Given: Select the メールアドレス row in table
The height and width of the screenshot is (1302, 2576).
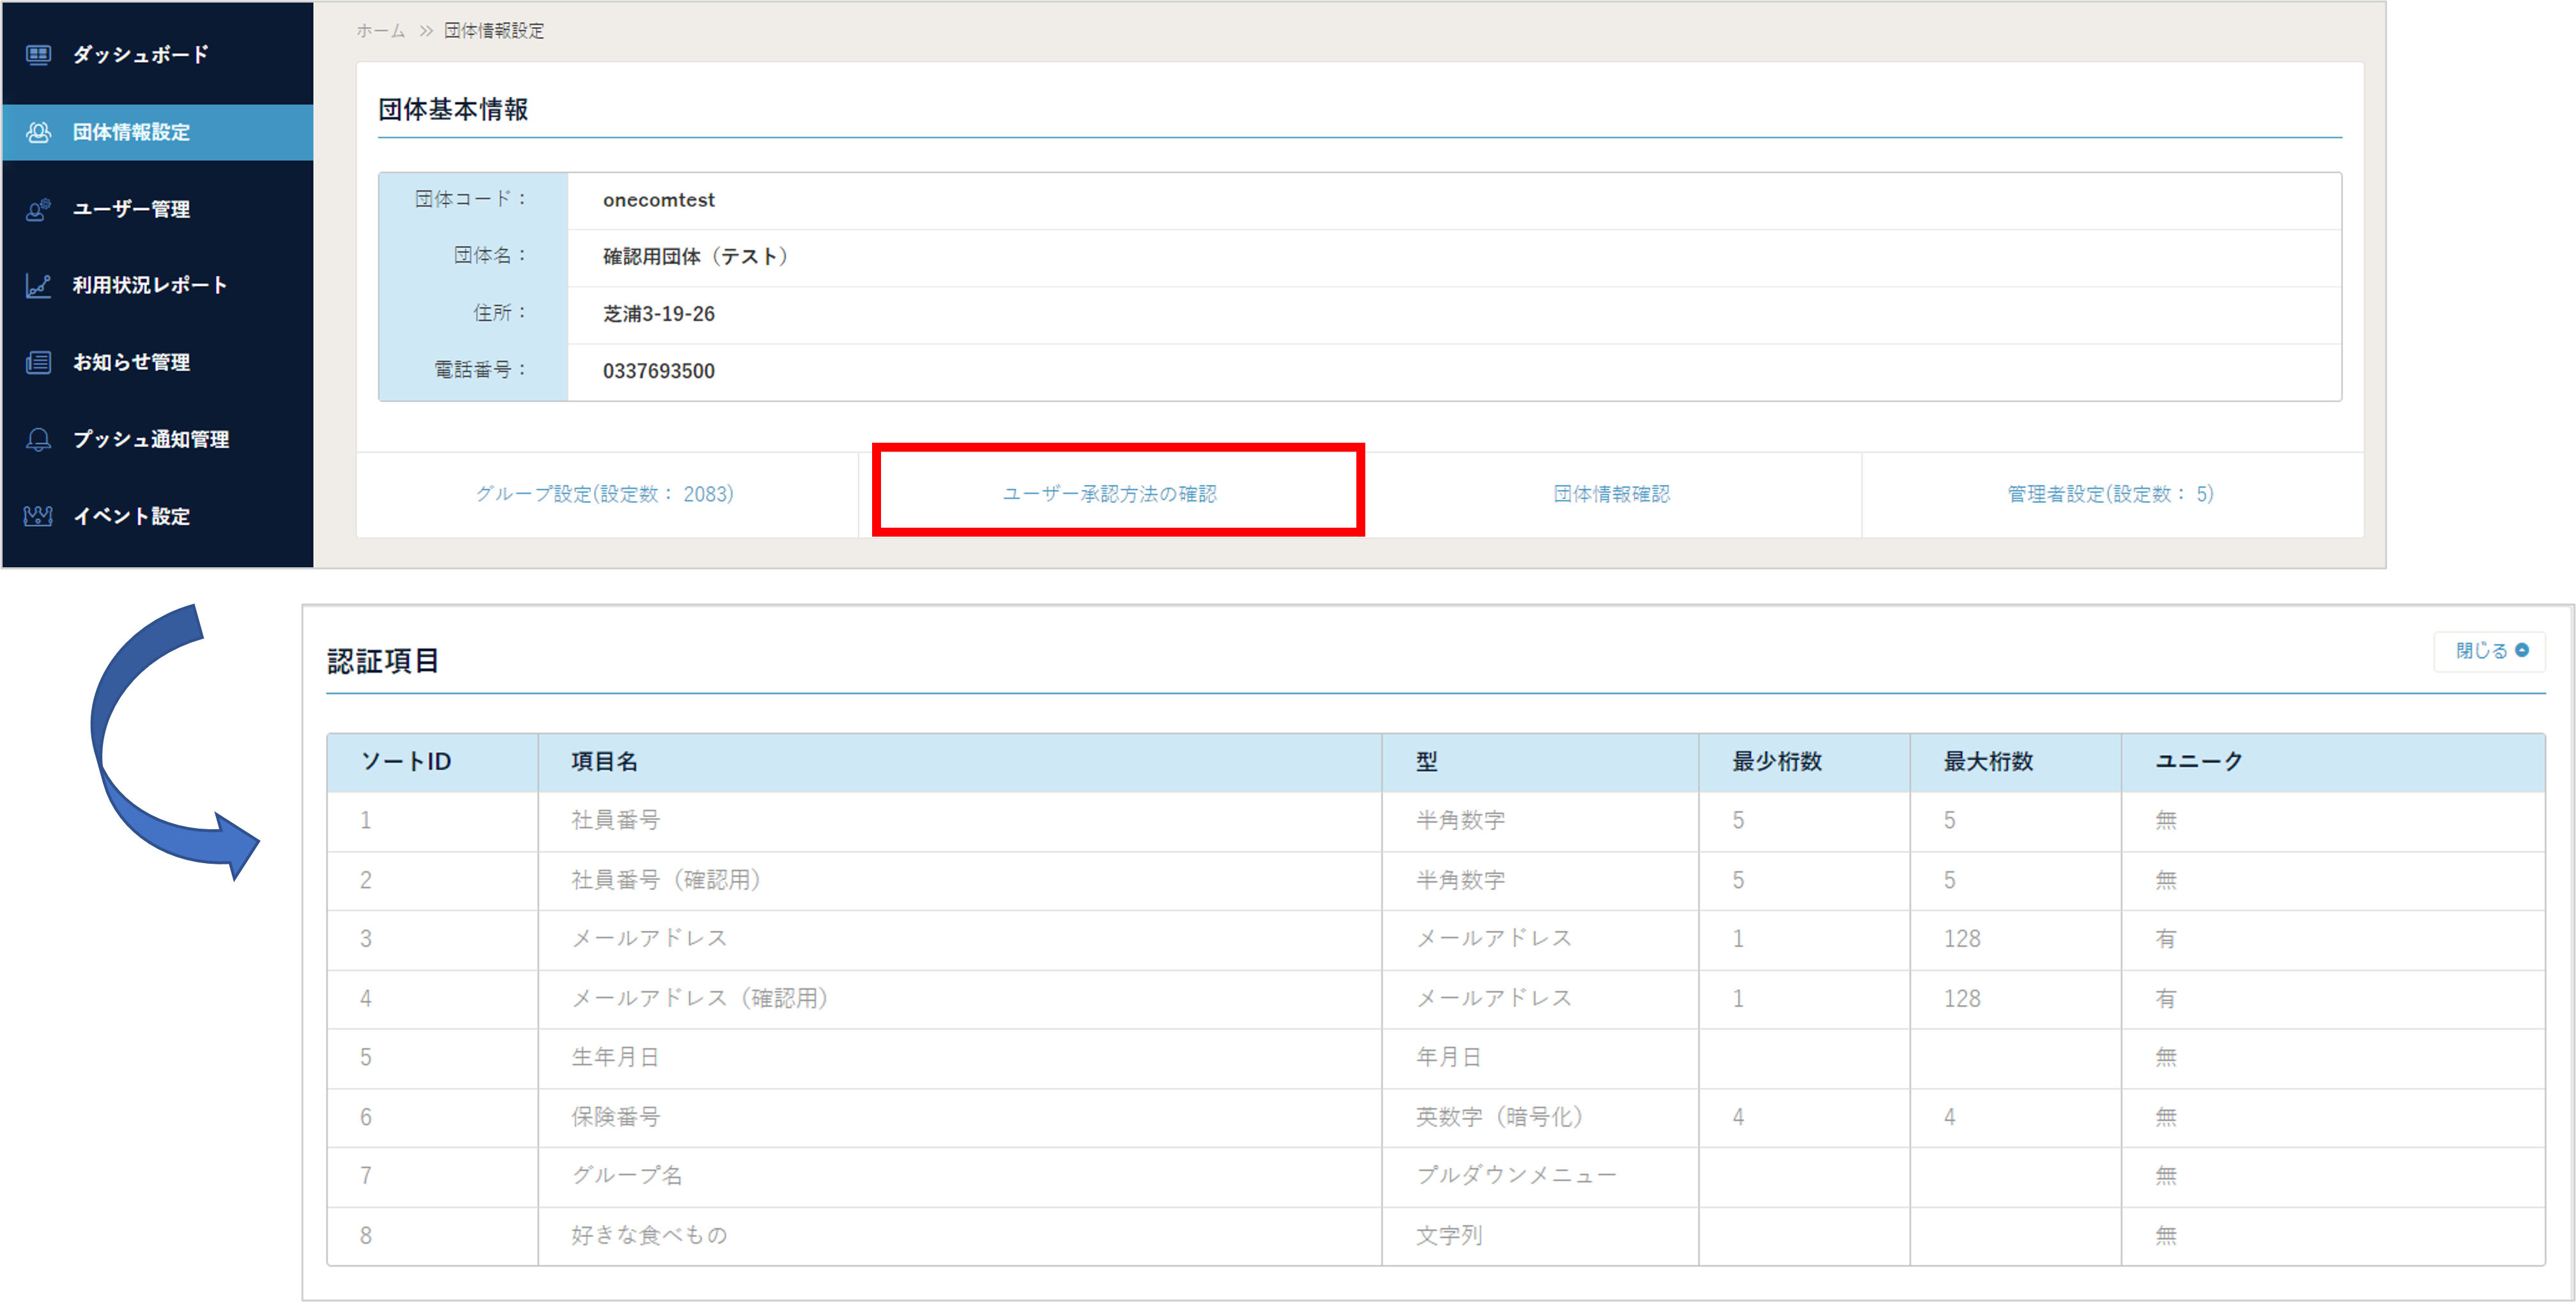Looking at the screenshot, I should (x=649, y=939).
